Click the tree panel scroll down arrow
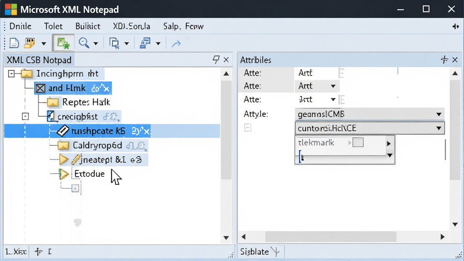This screenshot has width=464, height=261. point(226,237)
